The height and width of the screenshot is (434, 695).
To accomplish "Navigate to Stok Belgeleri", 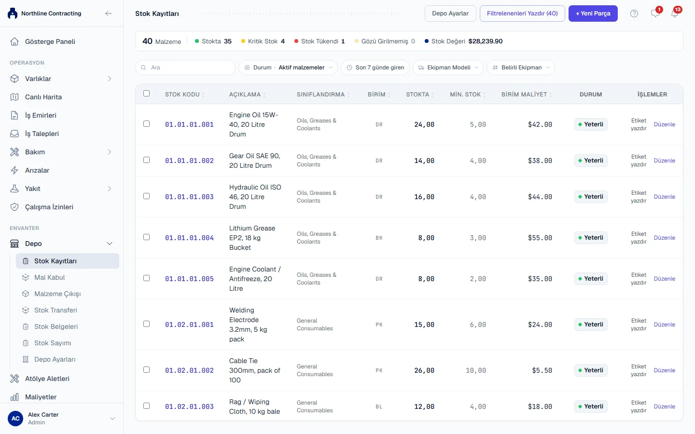I will 68,326.
